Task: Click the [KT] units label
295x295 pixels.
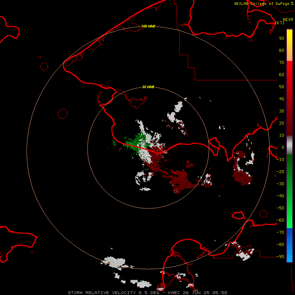Action: click(x=280, y=23)
